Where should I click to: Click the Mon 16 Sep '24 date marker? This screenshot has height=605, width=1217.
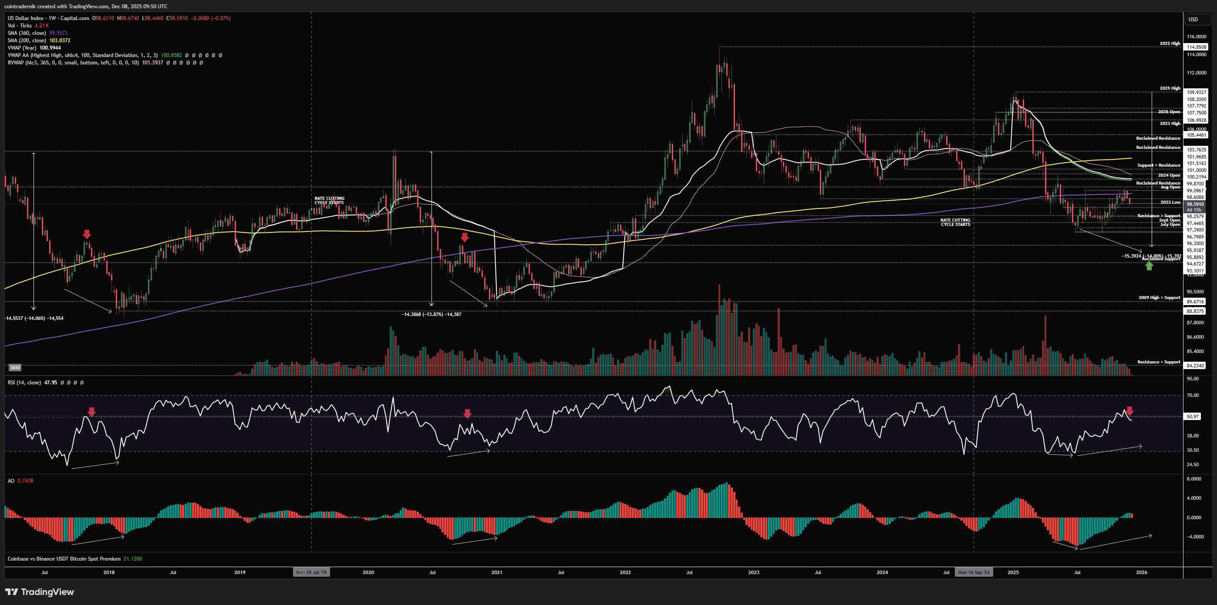click(x=973, y=572)
